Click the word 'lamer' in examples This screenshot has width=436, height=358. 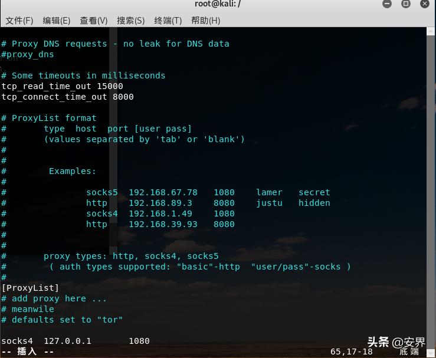(x=269, y=192)
